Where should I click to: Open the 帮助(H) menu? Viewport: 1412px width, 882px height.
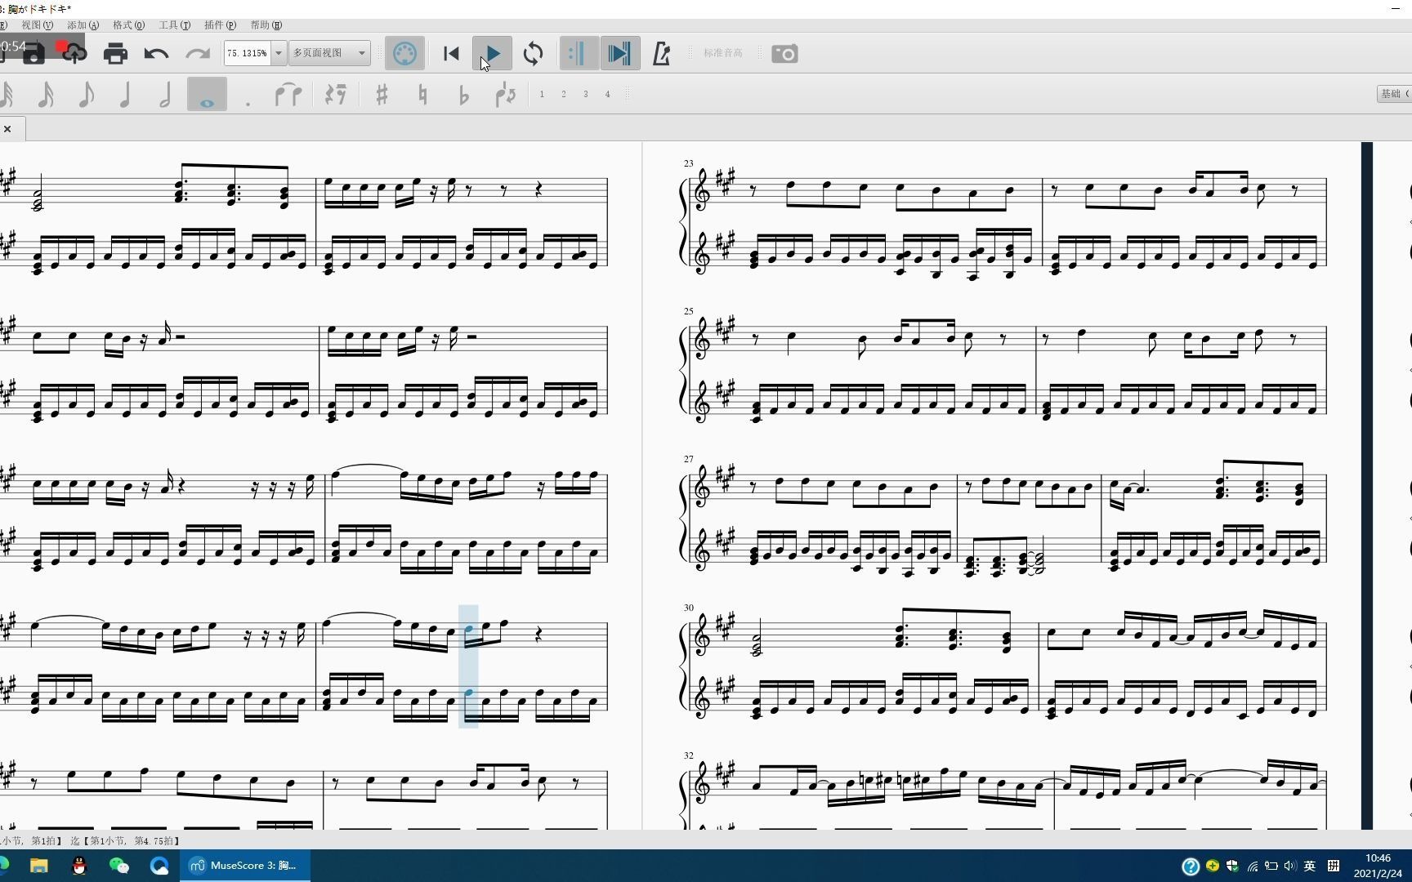click(x=266, y=25)
